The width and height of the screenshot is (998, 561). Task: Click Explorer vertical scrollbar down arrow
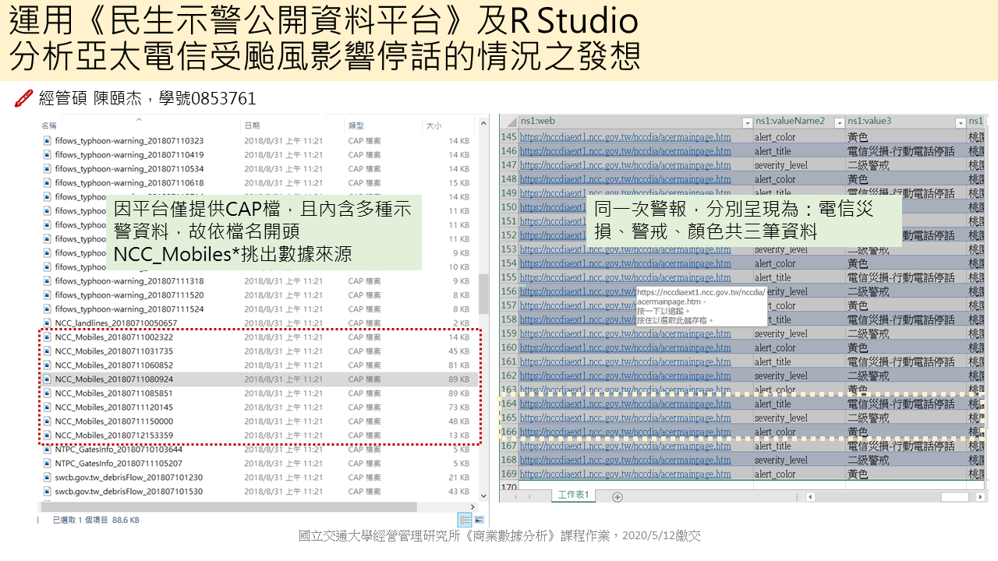pyautogui.click(x=484, y=496)
